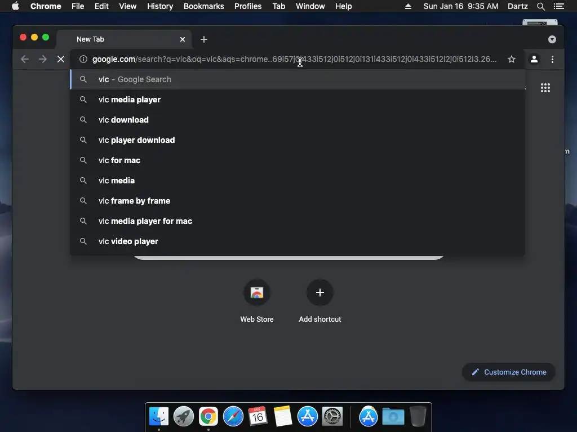
Task: Open Notes from the dock
Action: click(283, 417)
